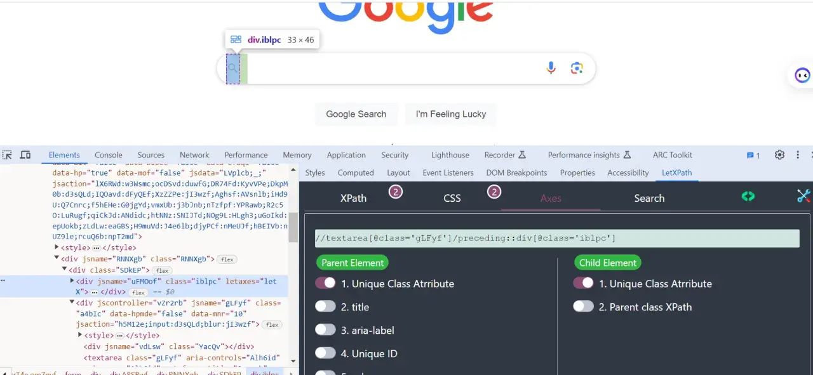Switch to the Sources tab
Viewport: 813px width, 375px height.
pyautogui.click(x=151, y=155)
